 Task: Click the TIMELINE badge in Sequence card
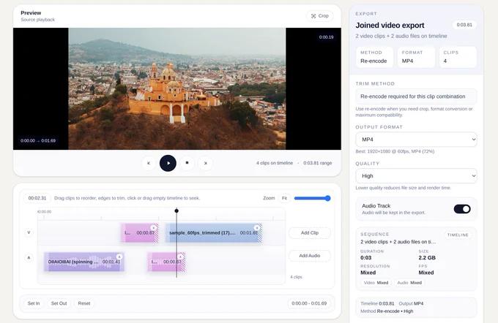(x=458, y=235)
